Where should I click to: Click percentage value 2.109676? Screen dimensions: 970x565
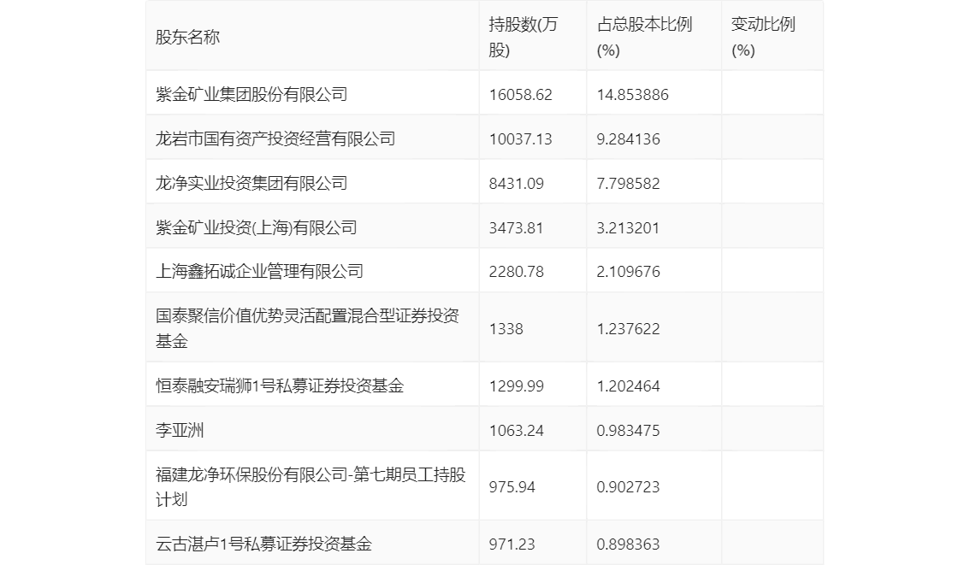[629, 271]
